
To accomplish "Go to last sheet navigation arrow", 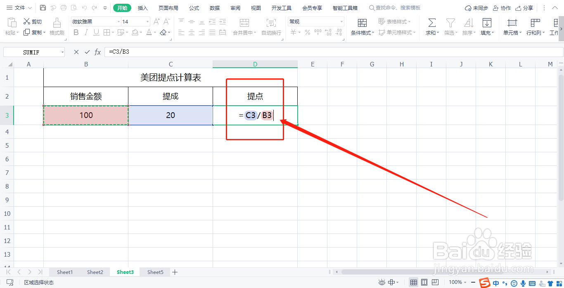I will point(40,272).
